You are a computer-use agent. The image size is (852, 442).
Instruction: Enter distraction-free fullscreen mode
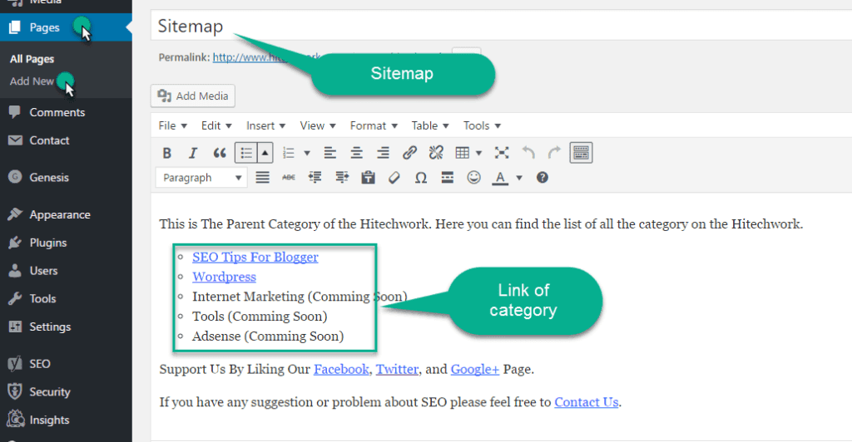[502, 153]
